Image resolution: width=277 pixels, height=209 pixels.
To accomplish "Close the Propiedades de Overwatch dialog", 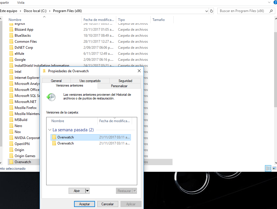I will pyautogui.click(x=139, y=71).
